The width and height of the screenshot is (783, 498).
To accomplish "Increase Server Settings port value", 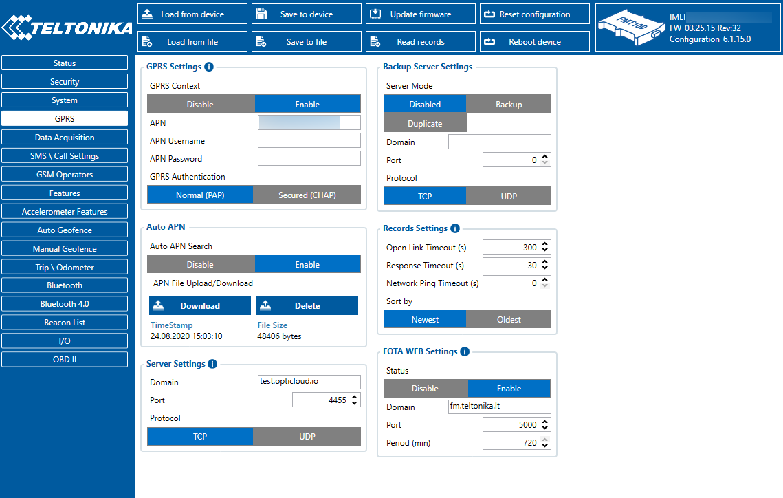I will (355, 397).
